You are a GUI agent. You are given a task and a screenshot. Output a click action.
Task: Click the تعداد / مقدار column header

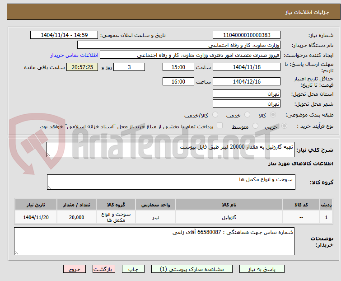tap(76, 205)
